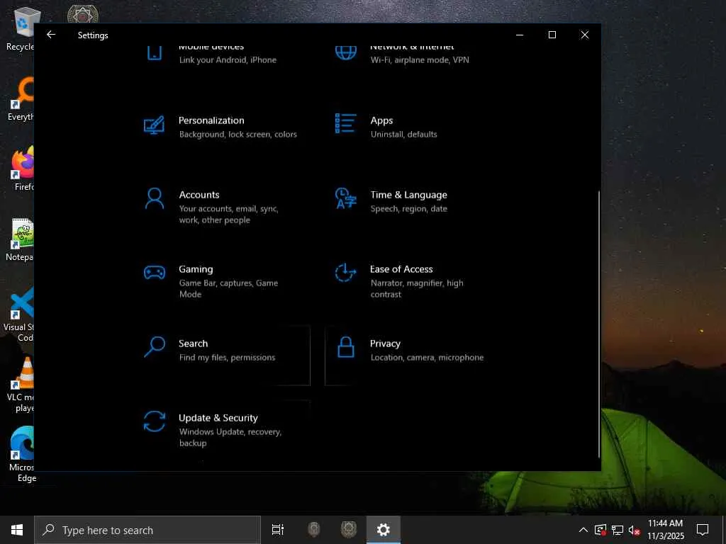The image size is (726, 544).
Task: Open the Update & Security label
Action: tap(218, 418)
